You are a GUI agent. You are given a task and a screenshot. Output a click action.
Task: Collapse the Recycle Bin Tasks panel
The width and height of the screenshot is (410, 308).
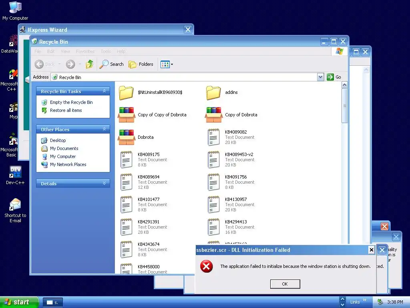click(x=105, y=91)
